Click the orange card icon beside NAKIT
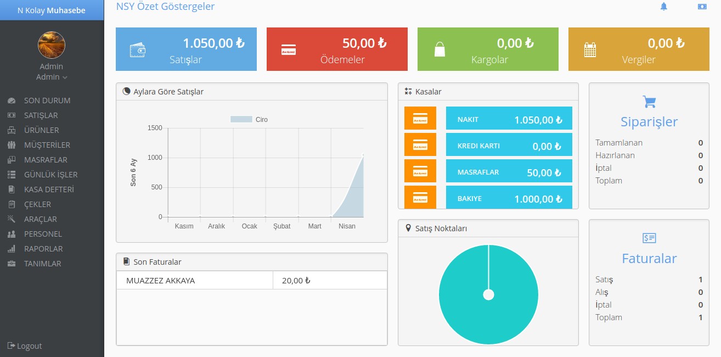The width and height of the screenshot is (721, 357). [420, 118]
